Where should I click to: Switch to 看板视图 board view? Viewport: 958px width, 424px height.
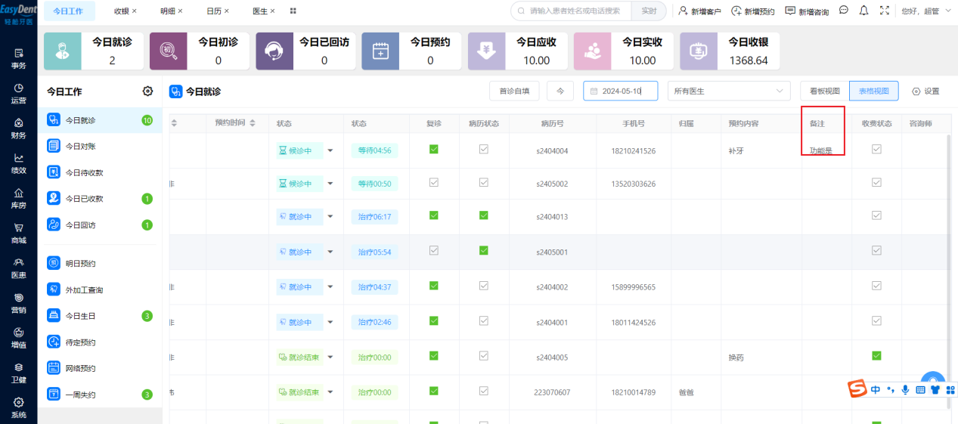coord(825,91)
